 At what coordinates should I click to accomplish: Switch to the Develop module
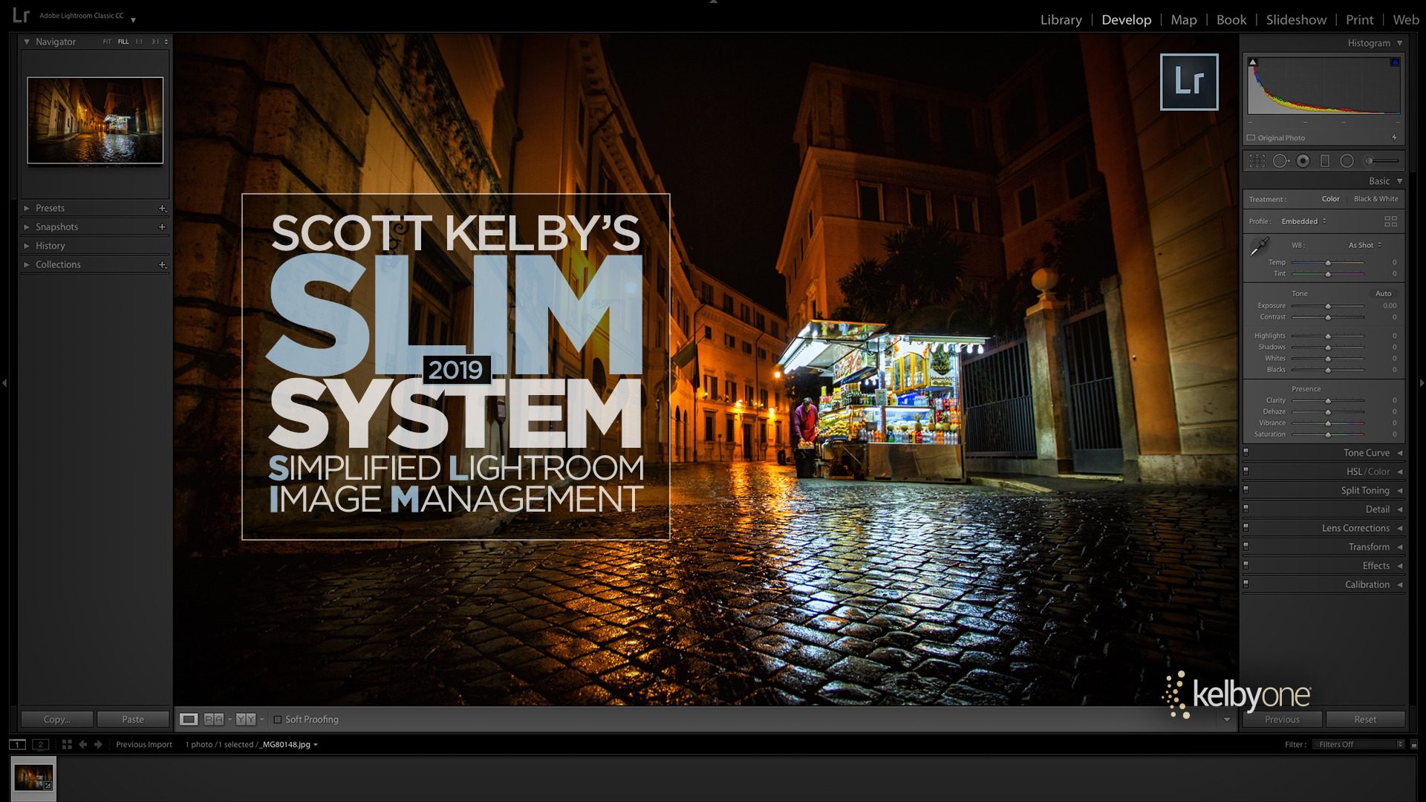(x=1126, y=20)
